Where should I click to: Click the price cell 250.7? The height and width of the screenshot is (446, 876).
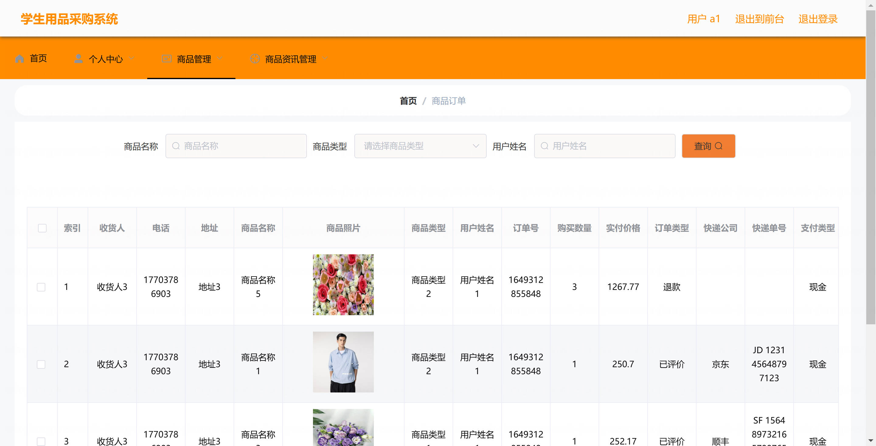tap(623, 364)
